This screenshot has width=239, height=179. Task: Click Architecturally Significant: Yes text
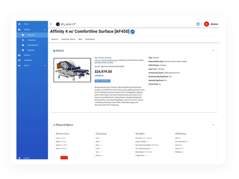tap(160, 76)
